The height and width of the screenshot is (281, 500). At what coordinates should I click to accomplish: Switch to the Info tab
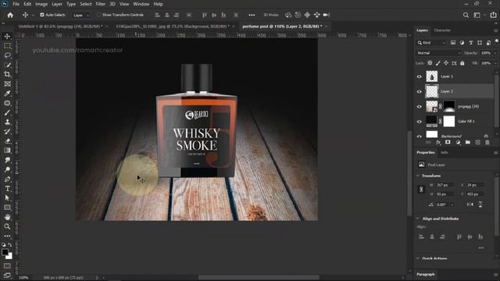(x=445, y=153)
